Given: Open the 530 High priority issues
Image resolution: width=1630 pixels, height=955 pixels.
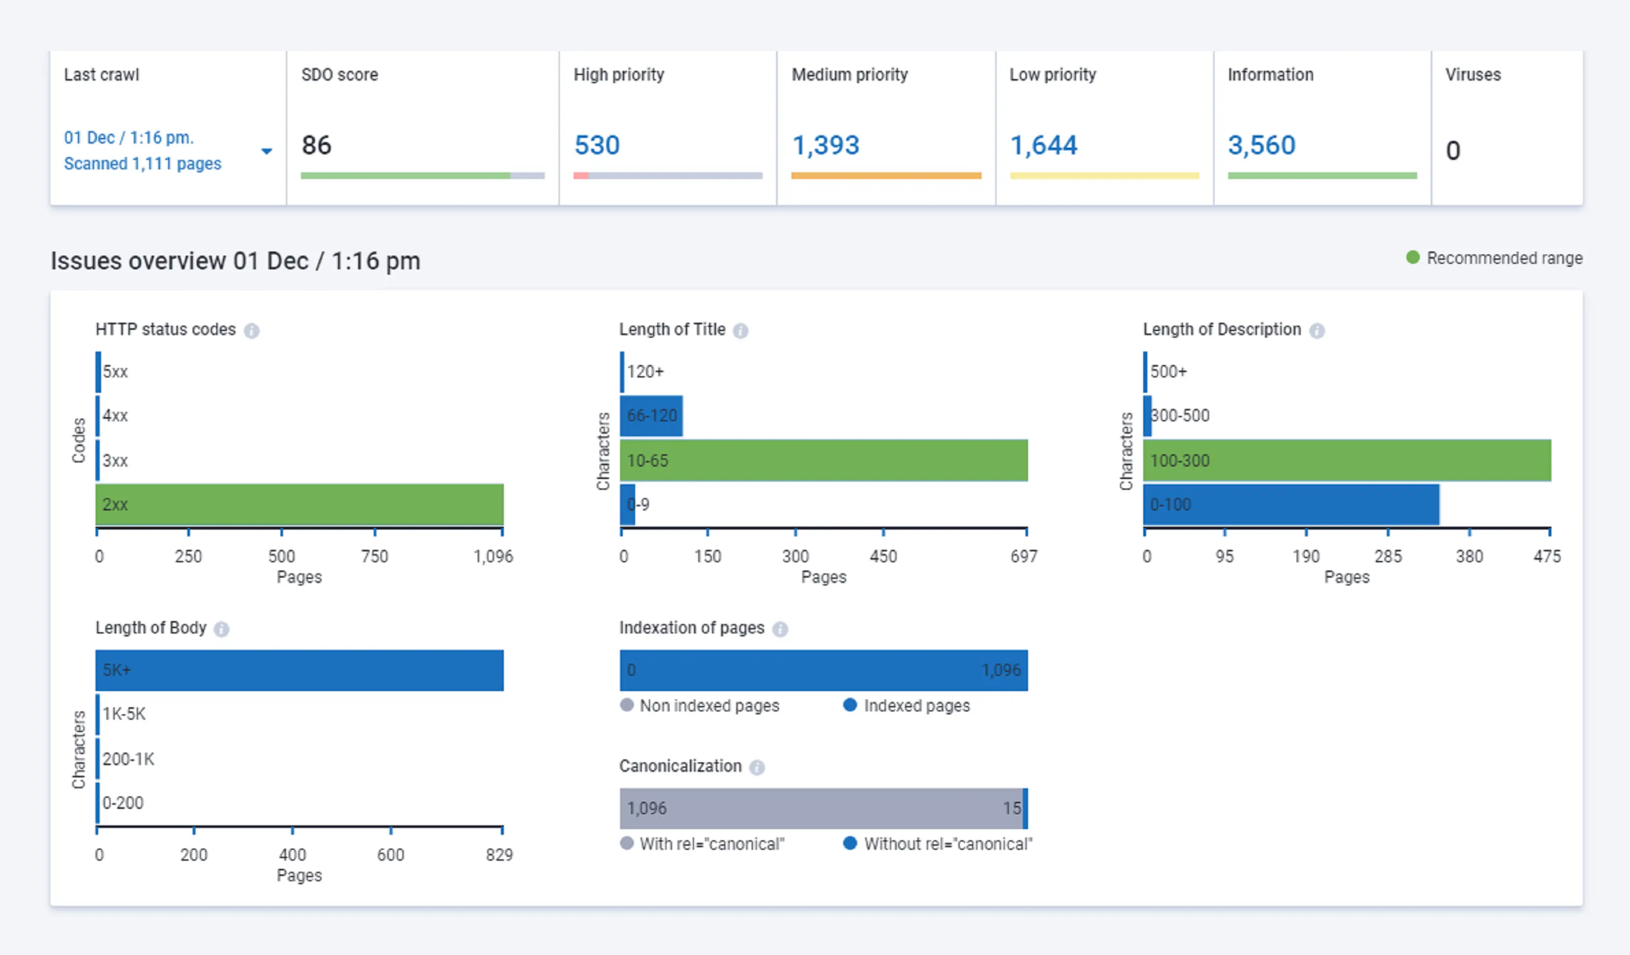Looking at the screenshot, I should tap(597, 145).
